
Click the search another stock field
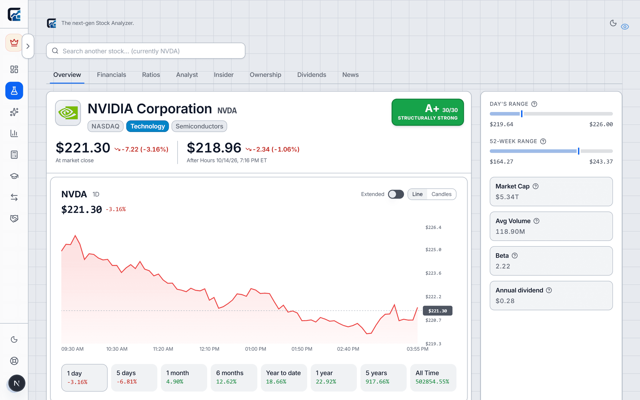coord(146,51)
